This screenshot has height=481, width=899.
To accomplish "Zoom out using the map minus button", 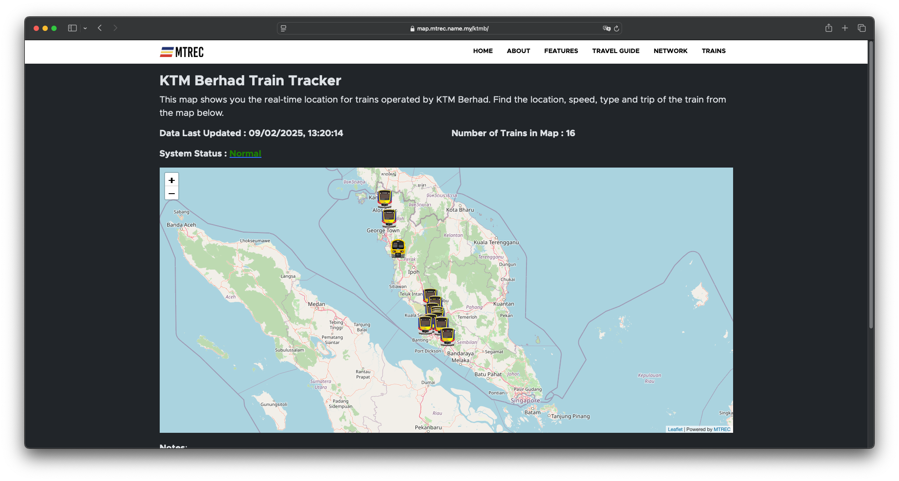I will (172, 193).
